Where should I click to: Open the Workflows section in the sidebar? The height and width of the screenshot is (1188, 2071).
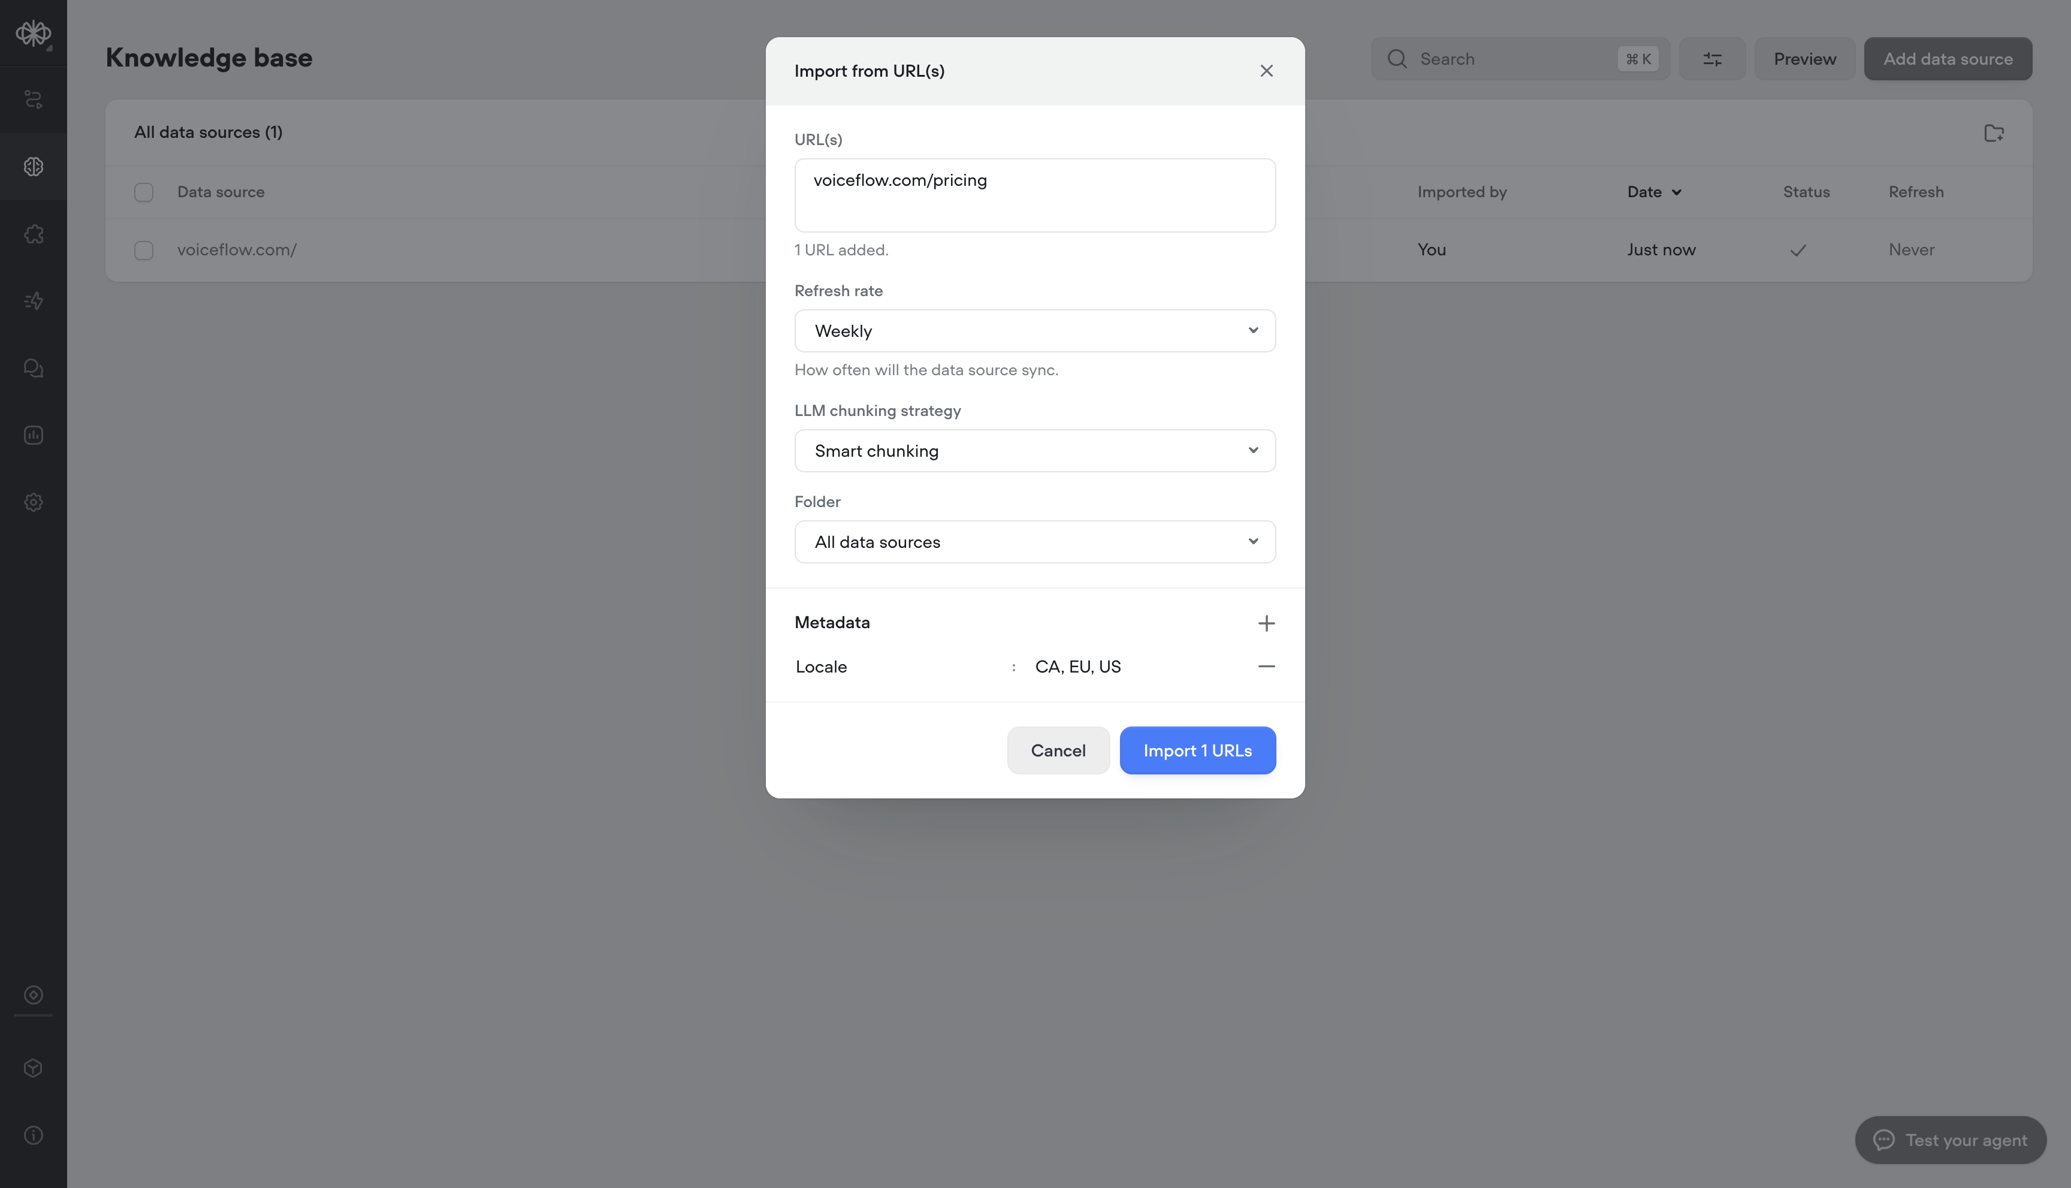coord(34,99)
